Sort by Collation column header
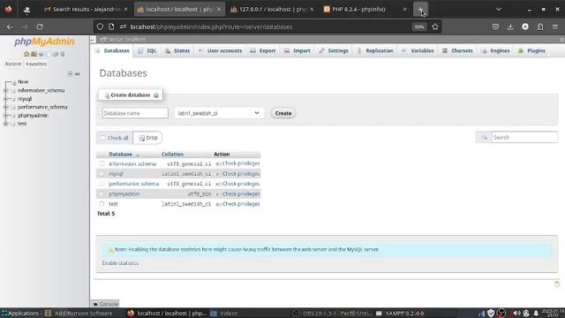The height and width of the screenshot is (318, 565). point(172,154)
